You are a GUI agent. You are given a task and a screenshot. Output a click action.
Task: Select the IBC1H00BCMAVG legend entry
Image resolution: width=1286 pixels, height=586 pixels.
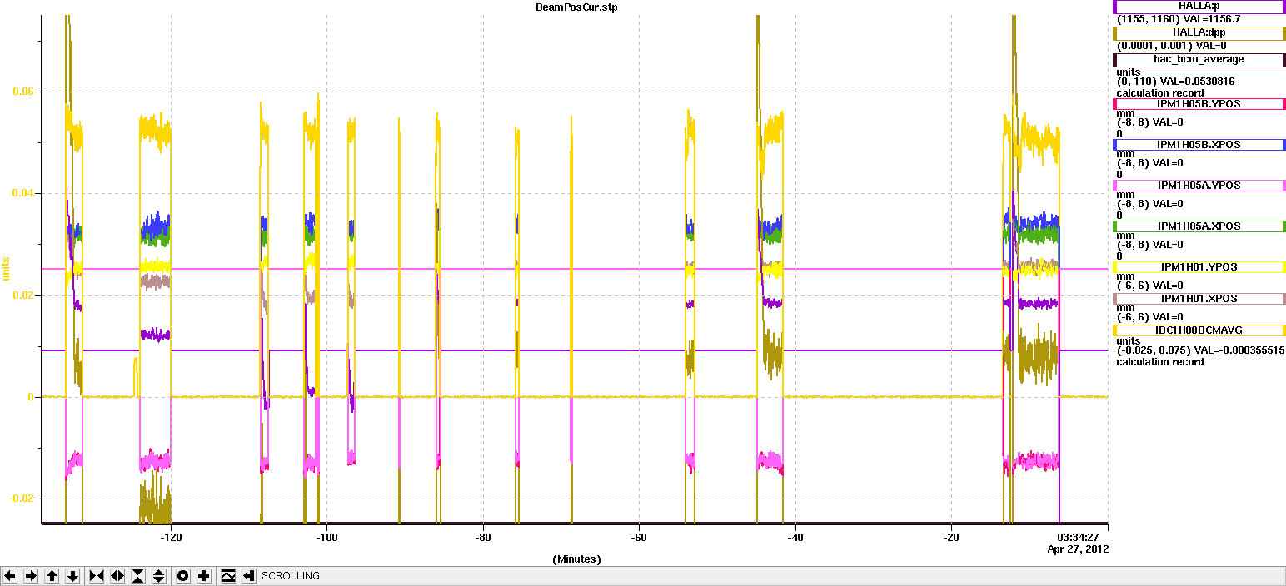(x=1199, y=330)
